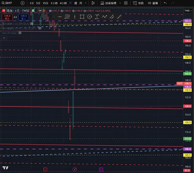Screen dimensions: 194x173
Task: Switch to the 15分 interval
Action: pyautogui.click(x=45, y=3)
